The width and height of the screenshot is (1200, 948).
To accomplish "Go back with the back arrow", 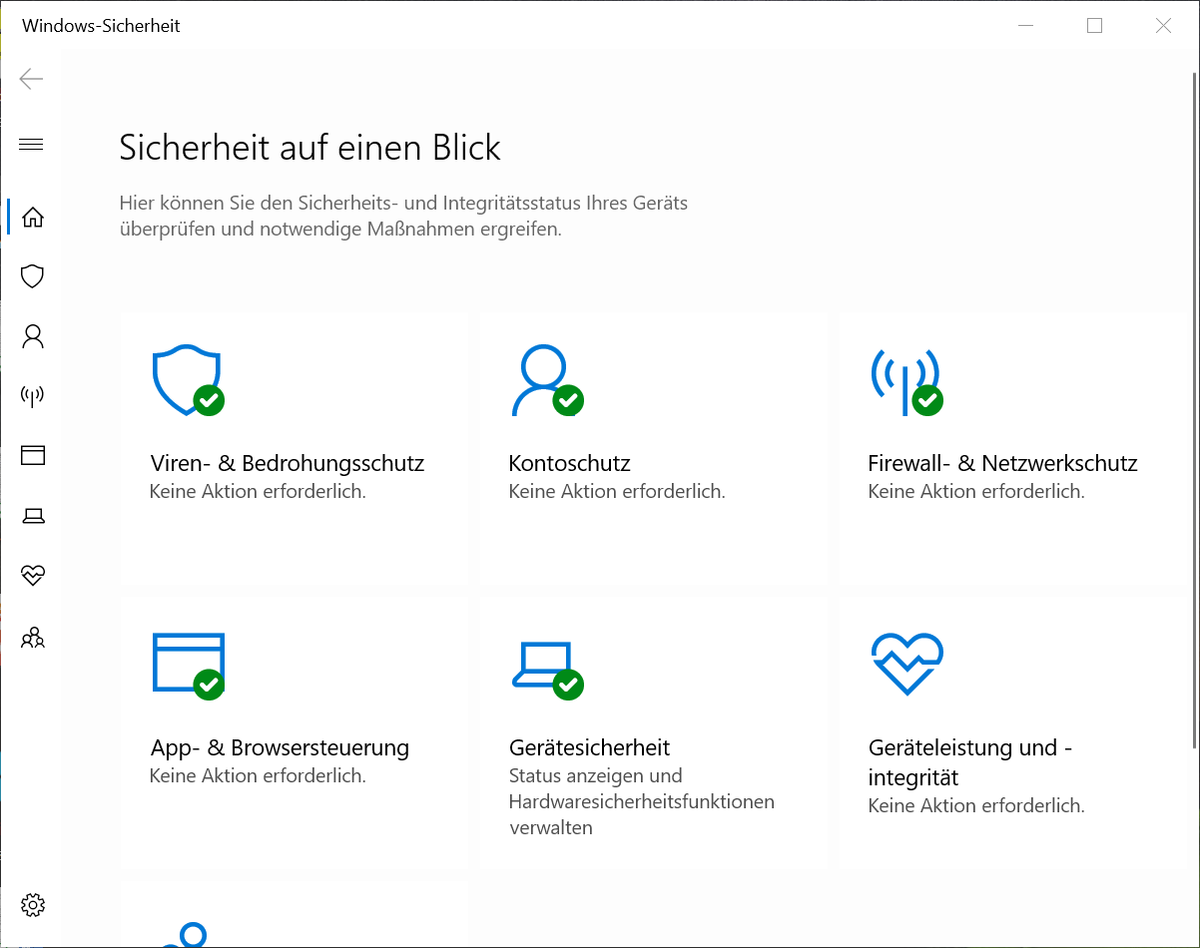I will tap(31, 79).
